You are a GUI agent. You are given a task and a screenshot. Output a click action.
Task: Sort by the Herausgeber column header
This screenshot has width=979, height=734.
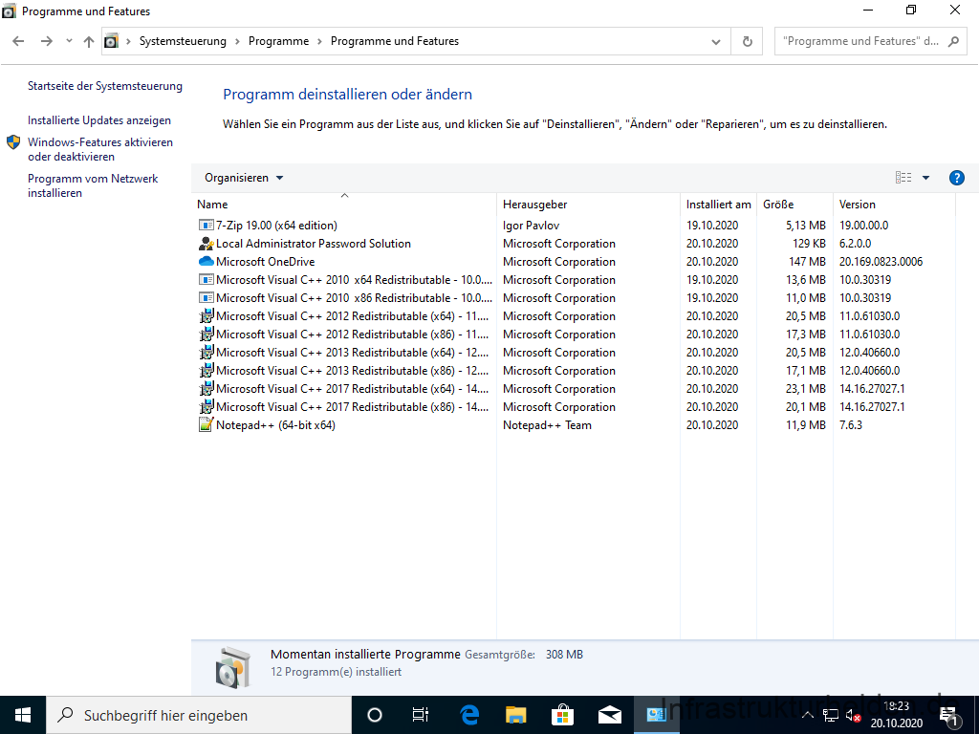588,205
